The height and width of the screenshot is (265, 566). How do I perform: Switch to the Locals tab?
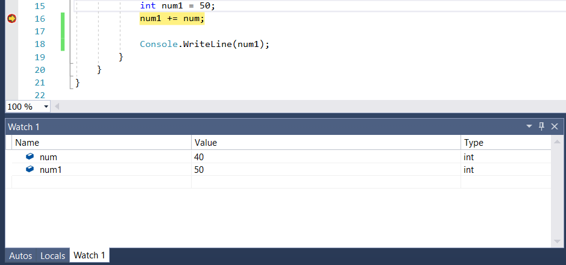click(x=52, y=256)
